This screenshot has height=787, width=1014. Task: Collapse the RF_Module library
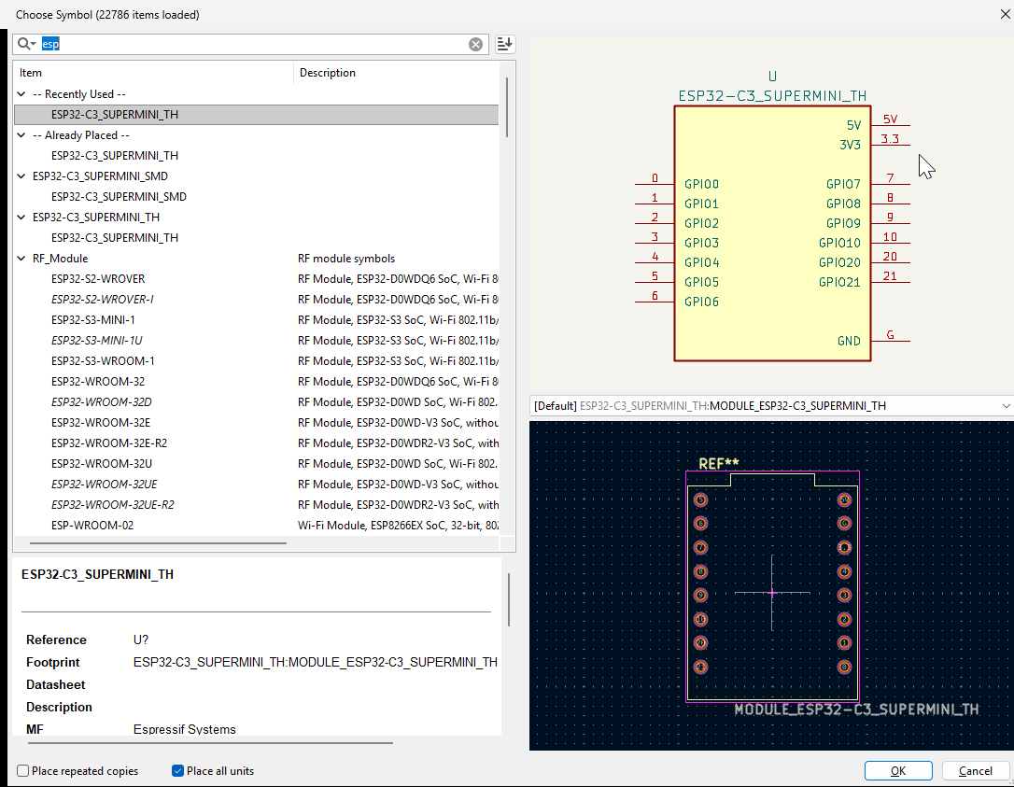[21, 259]
